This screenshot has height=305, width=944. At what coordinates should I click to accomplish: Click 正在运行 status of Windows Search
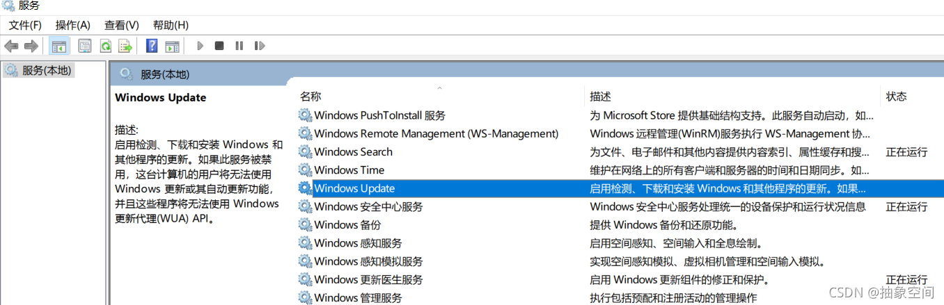tap(906, 151)
